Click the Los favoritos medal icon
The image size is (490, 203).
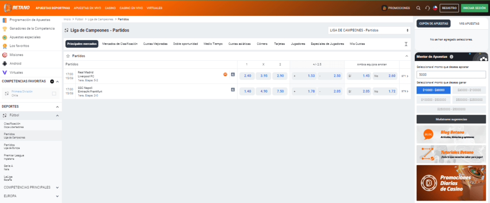click(x=5, y=46)
